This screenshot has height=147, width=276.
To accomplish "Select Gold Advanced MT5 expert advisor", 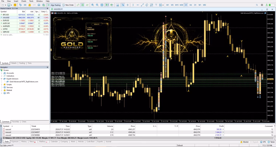I will click(24, 82).
